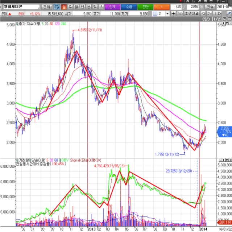This screenshot has height=232, width=232.
Task: Click the 1x1 layout icon
Action: coord(180,13)
